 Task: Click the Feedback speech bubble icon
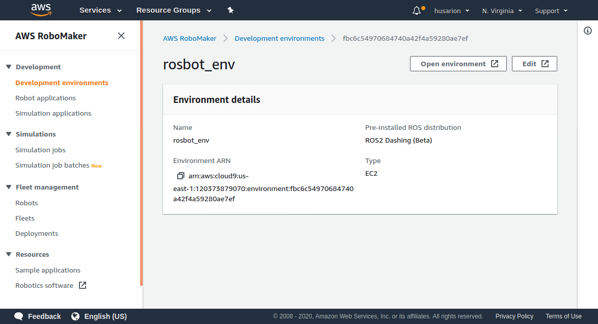(19, 316)
